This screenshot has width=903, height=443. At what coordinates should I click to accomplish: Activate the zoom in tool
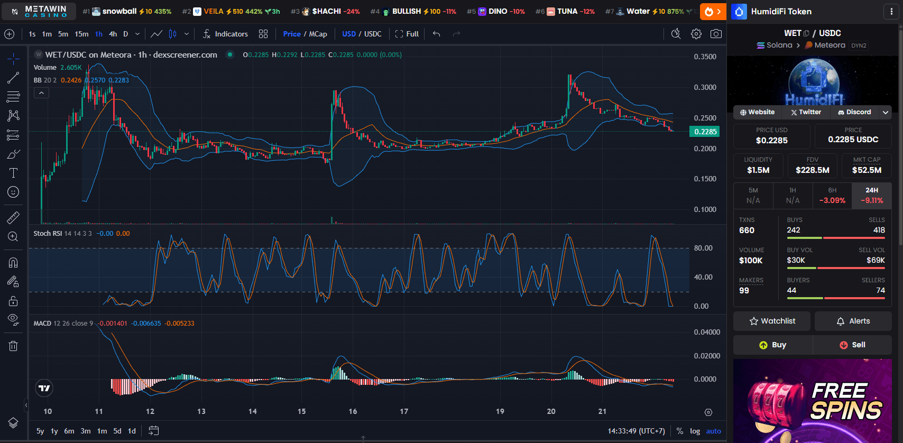(13, 236)
